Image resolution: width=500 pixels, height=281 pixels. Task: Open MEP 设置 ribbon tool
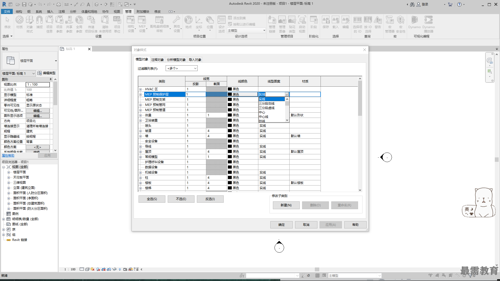click(x=142, y=24)
